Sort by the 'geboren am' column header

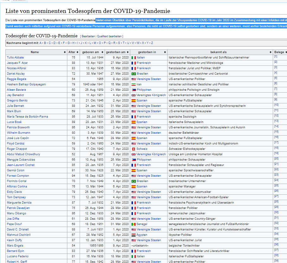click(x=91, y=52)
